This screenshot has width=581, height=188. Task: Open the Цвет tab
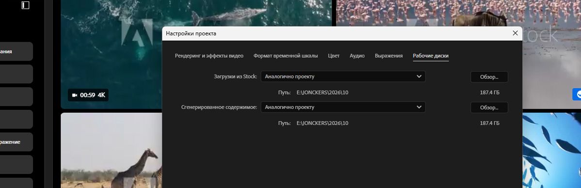334,56
